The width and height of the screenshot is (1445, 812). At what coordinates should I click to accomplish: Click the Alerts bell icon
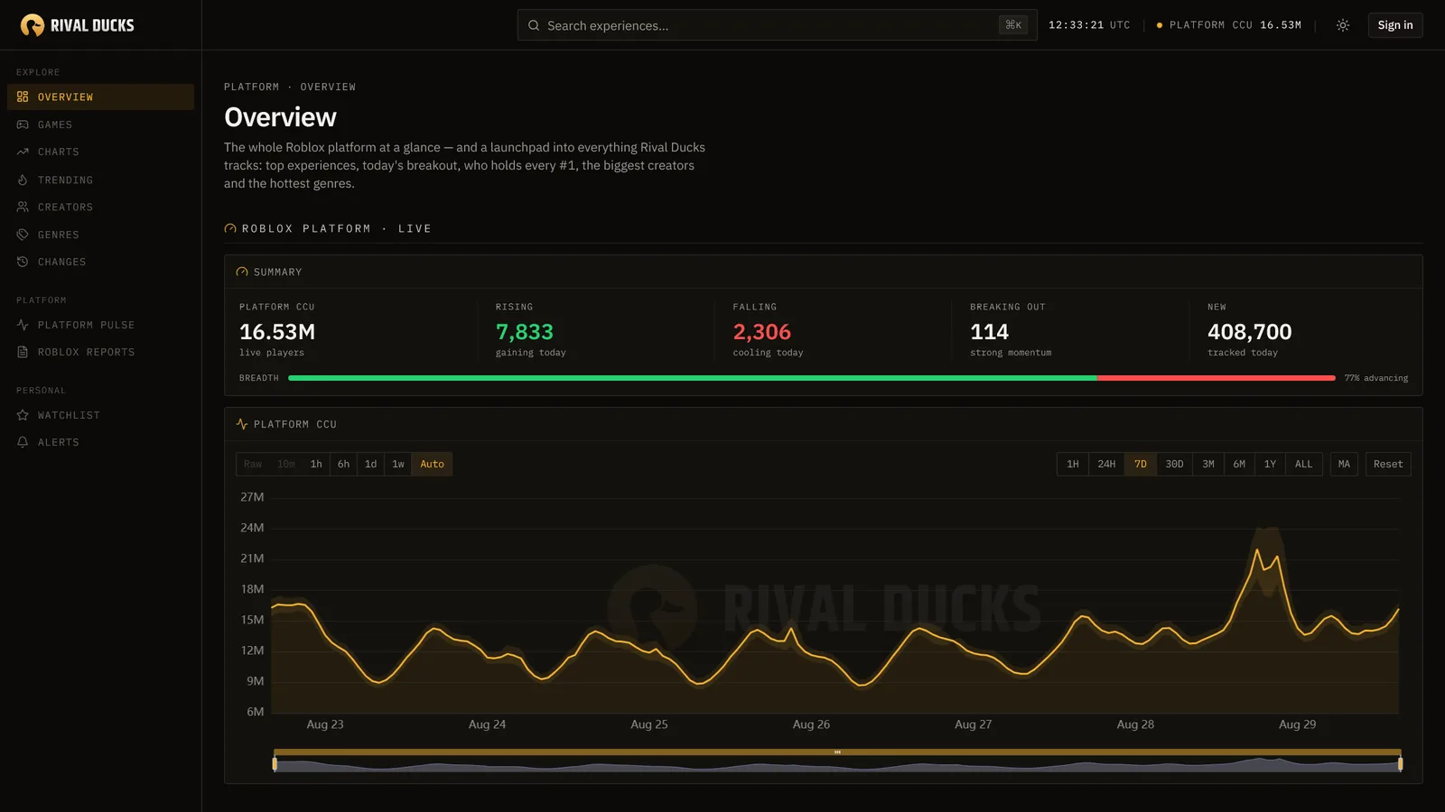click(x=23, y=442)
